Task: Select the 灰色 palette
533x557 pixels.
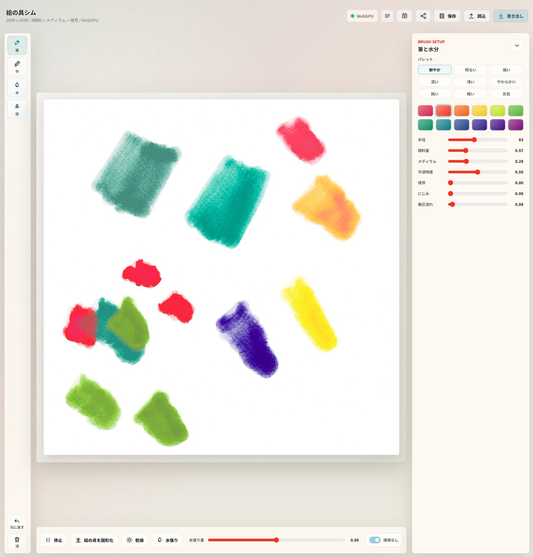Action: pyautogui.click(x=506, y=94)
